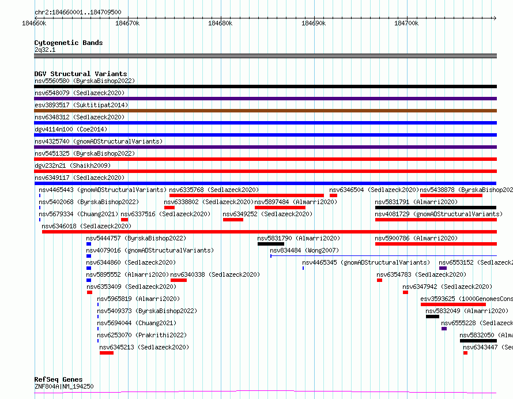Click the nsv5560580 (ByrskaBishop2022) label
This screenshot has width=513, height=399.
84,81
